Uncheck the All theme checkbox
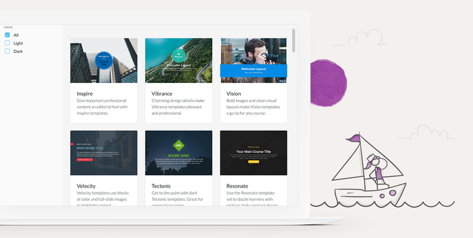 pyautogui.click(x=7, y=35)
